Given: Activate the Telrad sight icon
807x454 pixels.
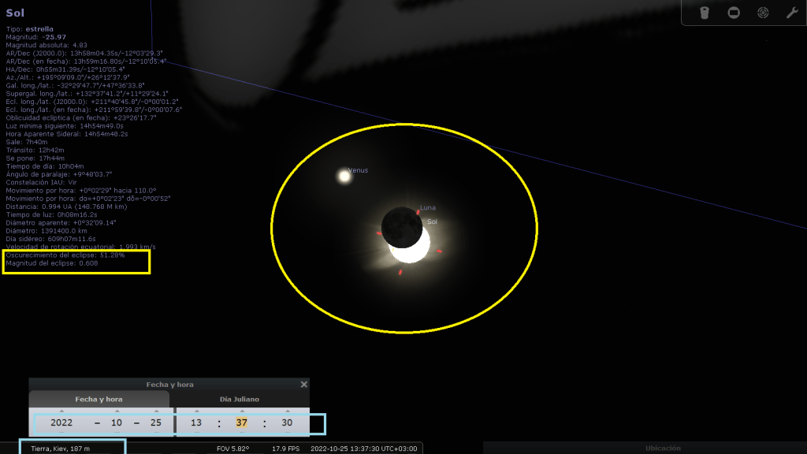Looking at the screenshot, I should click(763, 13).
